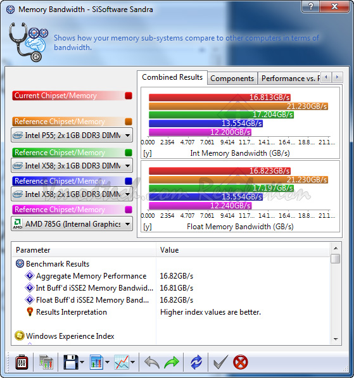Click the Parameter column header

(84, 250)
